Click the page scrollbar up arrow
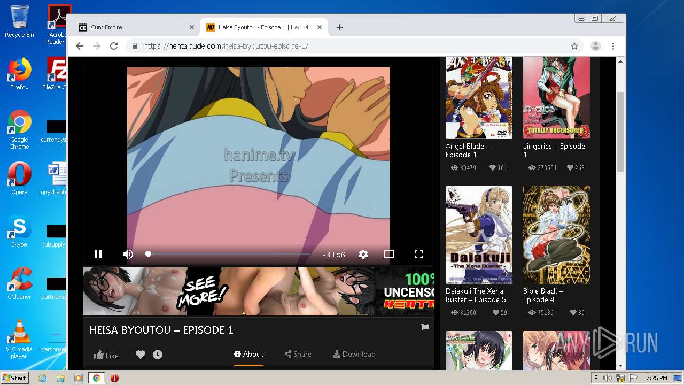This screenshot has width=684, height=385. 620,61
